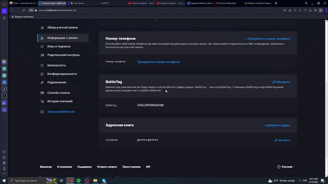Open sidebar three-dots more options

4,174
